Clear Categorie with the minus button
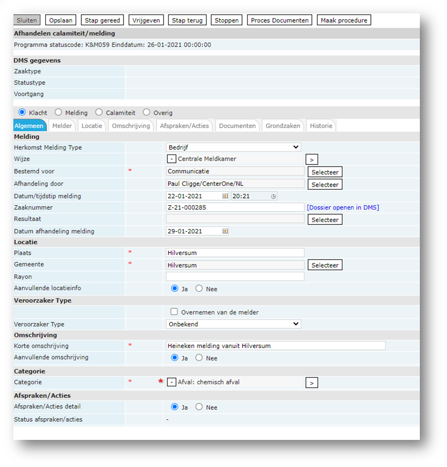447x467 pixels. click(x=171, y=382)
